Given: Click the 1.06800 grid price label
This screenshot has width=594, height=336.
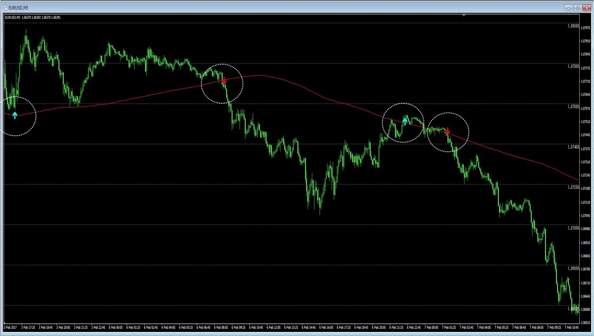Looking at the screenshot, I should [573, 268].
